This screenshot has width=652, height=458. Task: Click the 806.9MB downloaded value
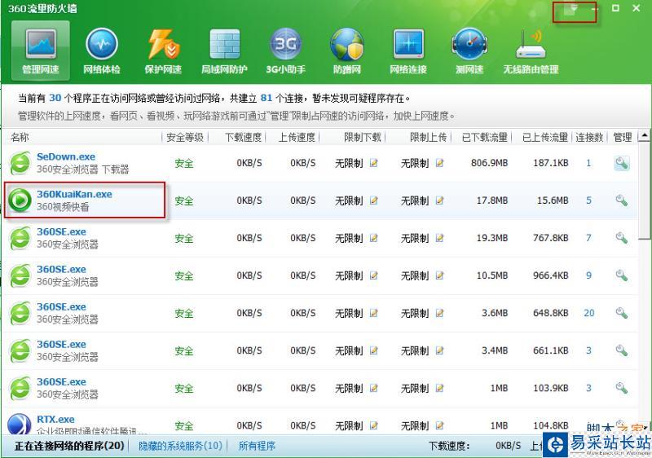(x=489, y=163)
